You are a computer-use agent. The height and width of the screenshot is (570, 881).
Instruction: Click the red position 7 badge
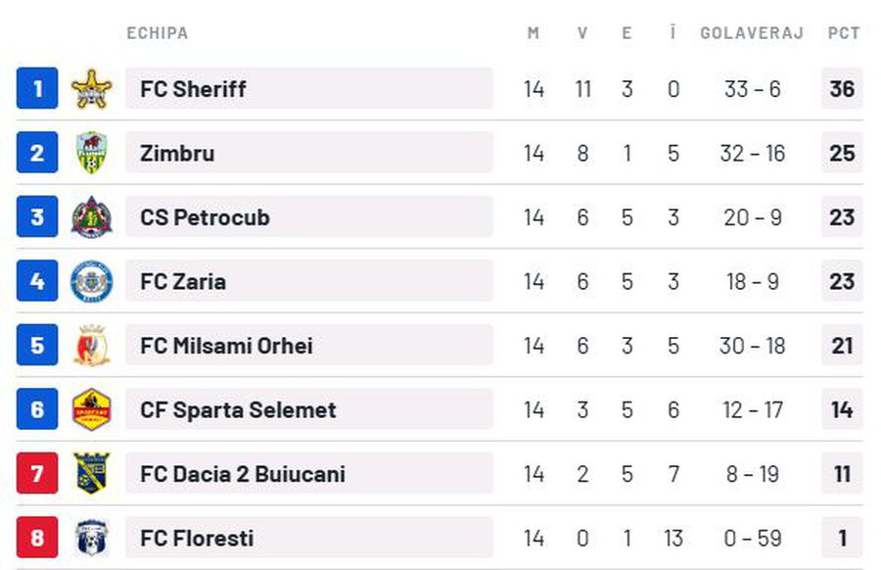[37, 474]
